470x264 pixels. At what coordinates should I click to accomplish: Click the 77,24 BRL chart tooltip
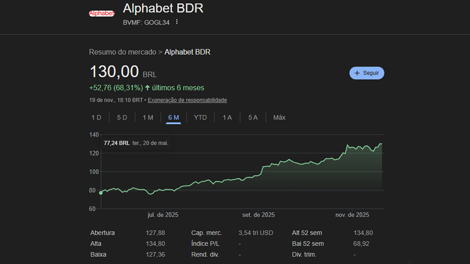(x=136, y=143)
